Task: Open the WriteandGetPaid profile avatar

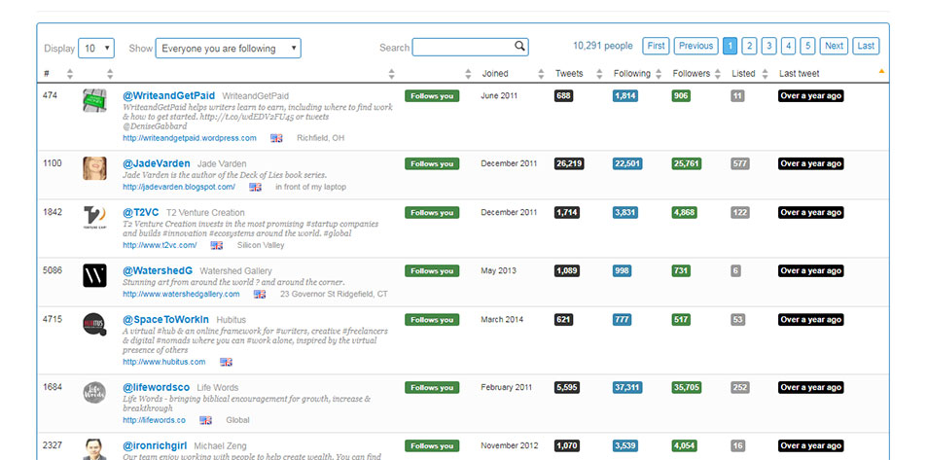Action: pos(94,100)
